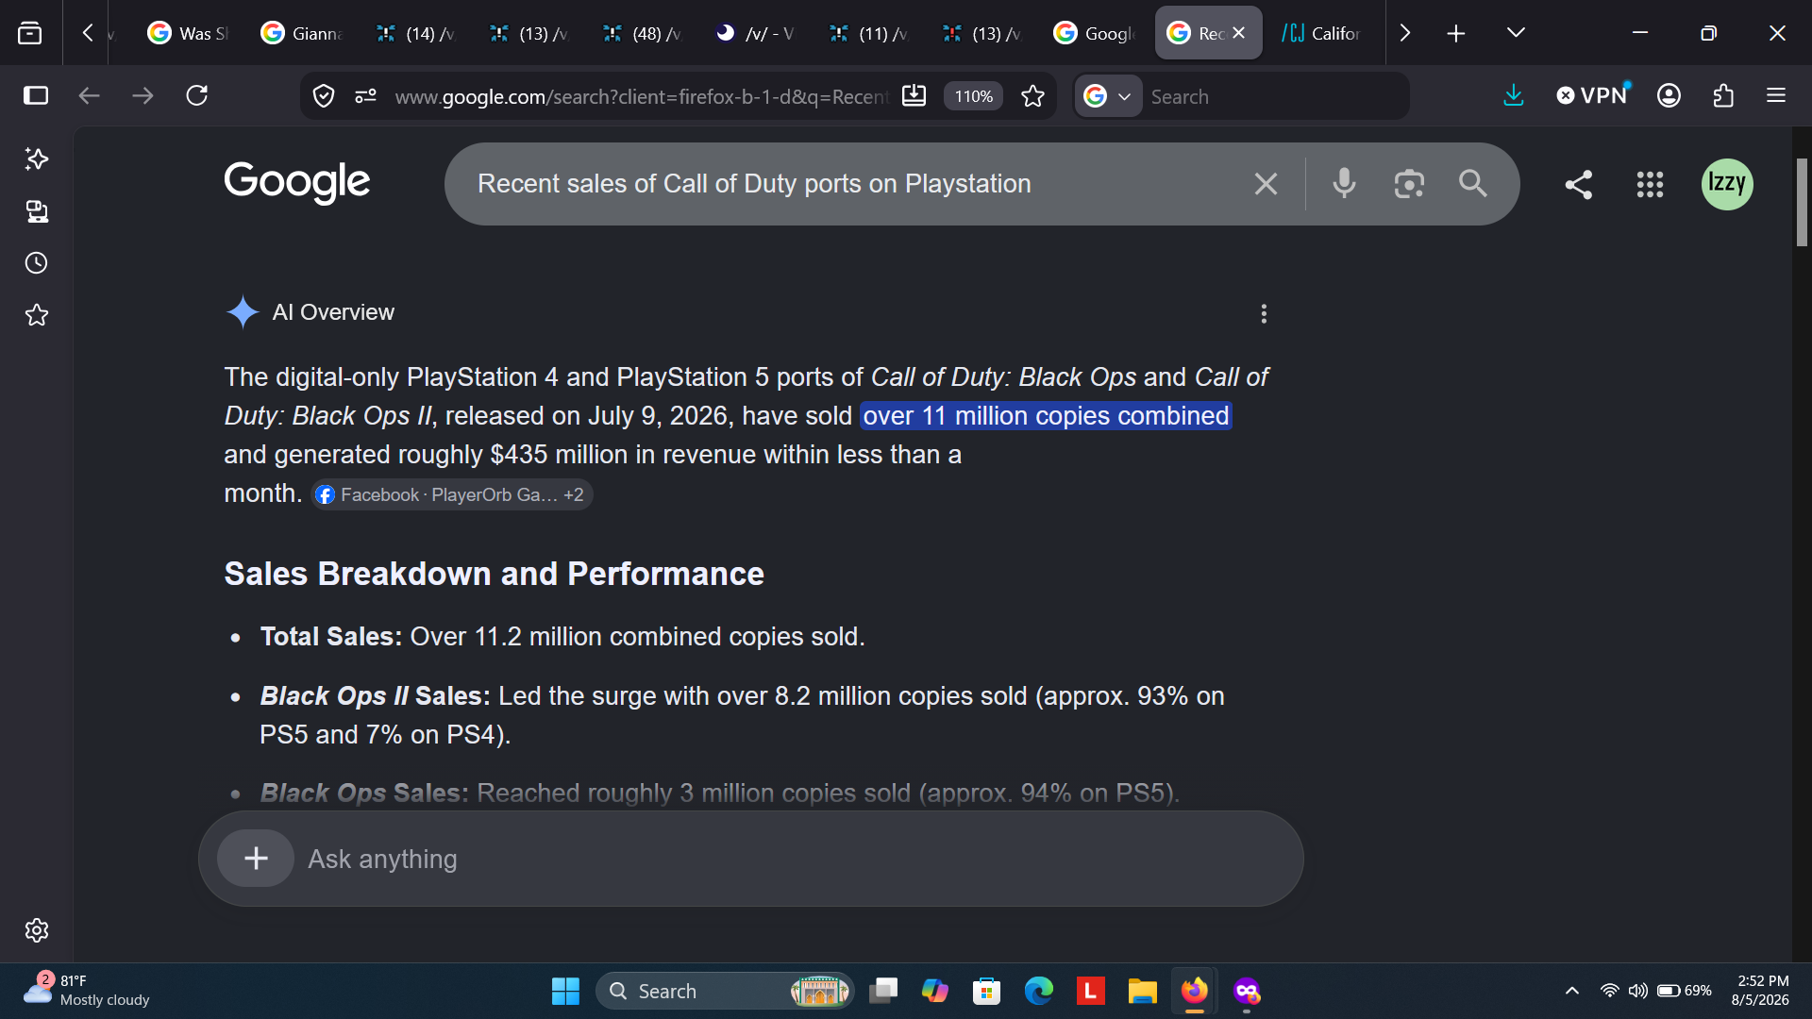Open a new tab

[1456, 33]
